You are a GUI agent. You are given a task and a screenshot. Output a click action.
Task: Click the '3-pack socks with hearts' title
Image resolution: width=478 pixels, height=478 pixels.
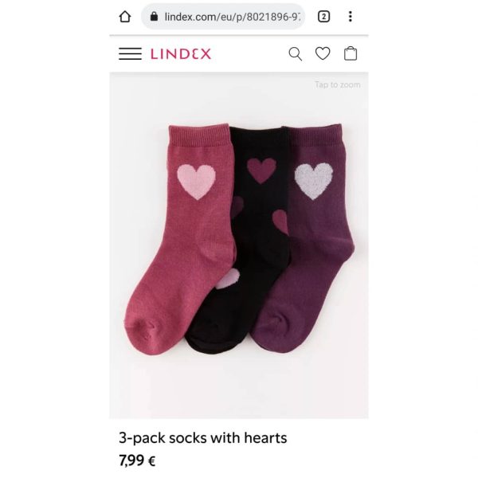click(x=202, y=437)
